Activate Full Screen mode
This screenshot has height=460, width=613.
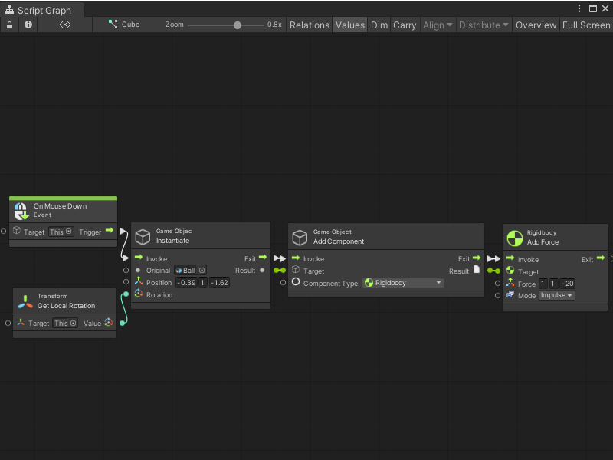pyautogui.click(x=585, y=25)
